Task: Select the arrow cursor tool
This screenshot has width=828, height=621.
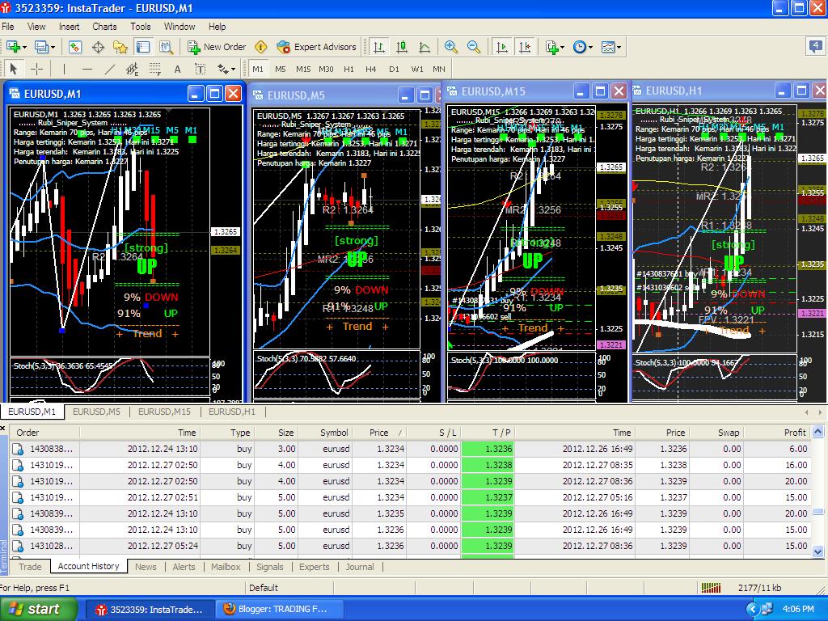Action: click(14, 69)
